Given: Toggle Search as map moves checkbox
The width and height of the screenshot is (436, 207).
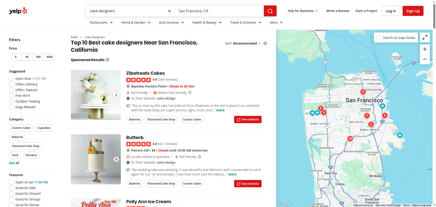Looking at the screenshot, I should 379,38.
